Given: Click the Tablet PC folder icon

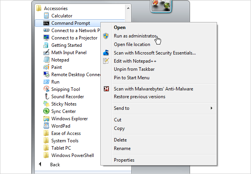Looking at the screenshot, I should [x=46, y=148].
